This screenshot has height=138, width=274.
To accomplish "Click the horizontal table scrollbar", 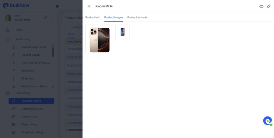I will (x=75, y=130).
